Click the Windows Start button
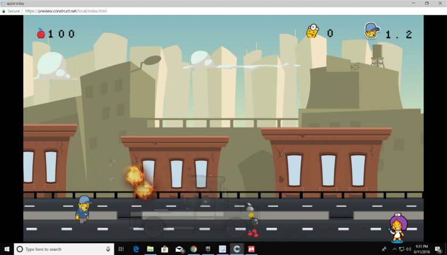The image size is (447, 255). point(7,249)
